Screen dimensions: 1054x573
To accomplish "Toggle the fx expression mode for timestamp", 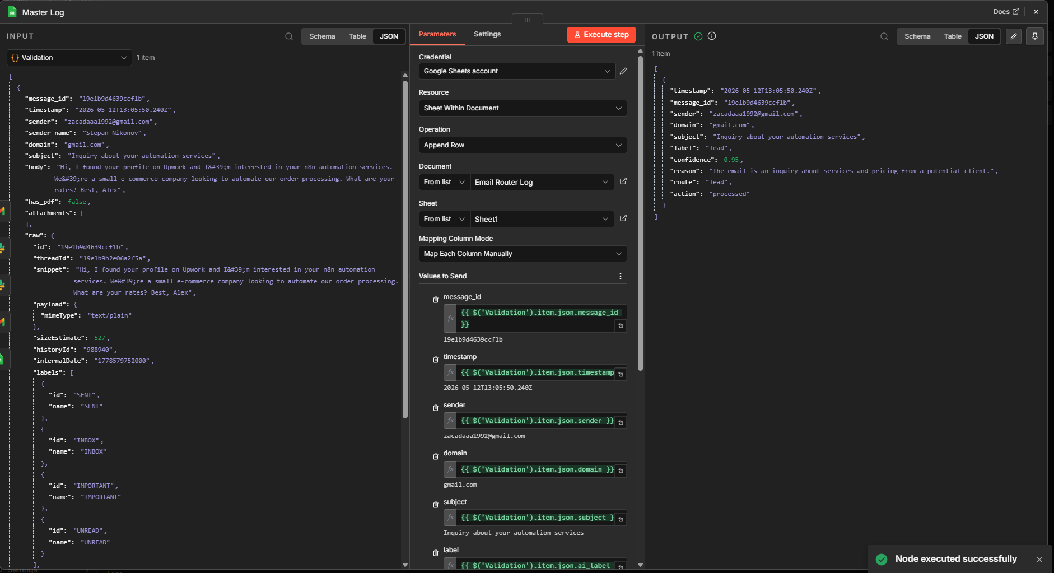I will [x=450, y=372].
